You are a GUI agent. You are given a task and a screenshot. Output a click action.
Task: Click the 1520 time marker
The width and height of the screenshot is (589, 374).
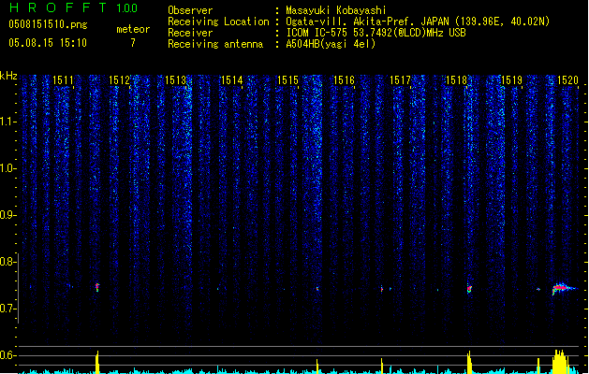(x=568, y=80)
